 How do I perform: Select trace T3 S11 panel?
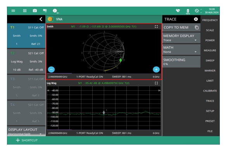26,87
